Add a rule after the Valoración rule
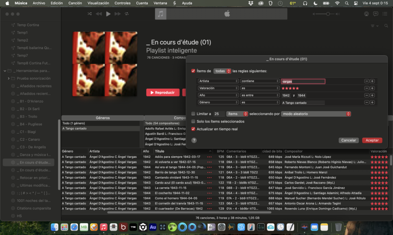The height and width of the screenshot is (235, 393). (372, 88)
